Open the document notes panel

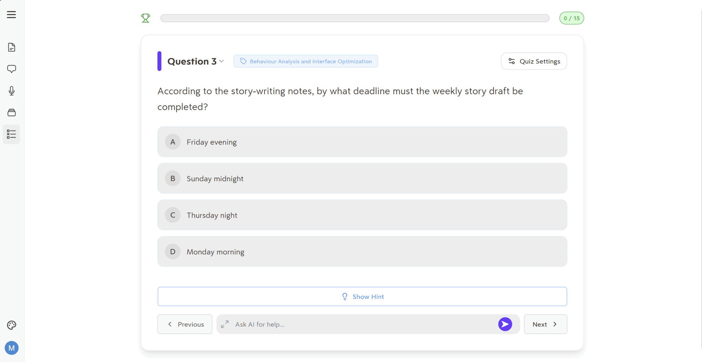coord(12,47)
